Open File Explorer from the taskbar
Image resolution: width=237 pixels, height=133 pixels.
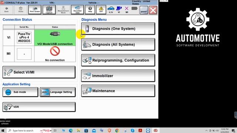[x=79, y=130]
